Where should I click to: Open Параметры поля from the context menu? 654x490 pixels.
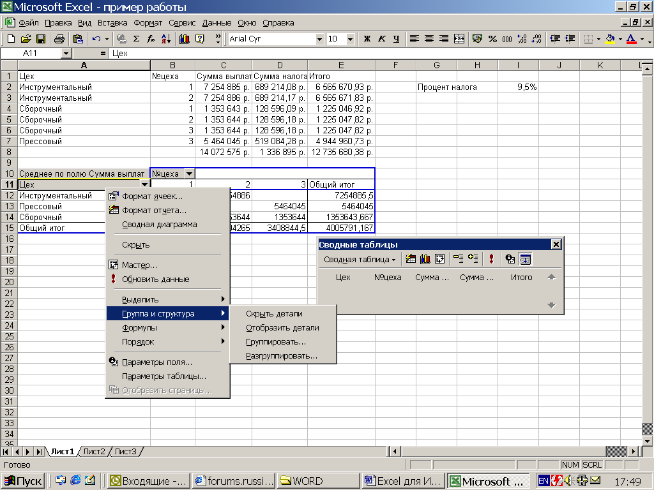pos(167,362)
